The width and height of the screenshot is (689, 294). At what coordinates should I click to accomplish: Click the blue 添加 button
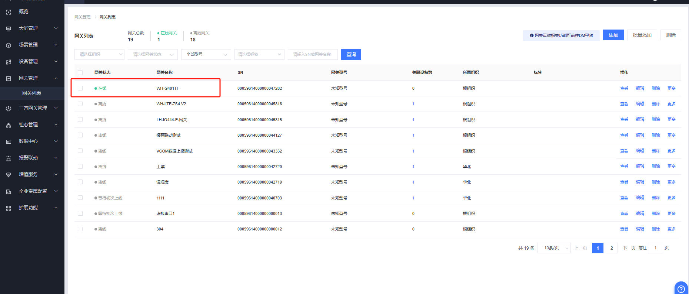click(x=613, y=35)
